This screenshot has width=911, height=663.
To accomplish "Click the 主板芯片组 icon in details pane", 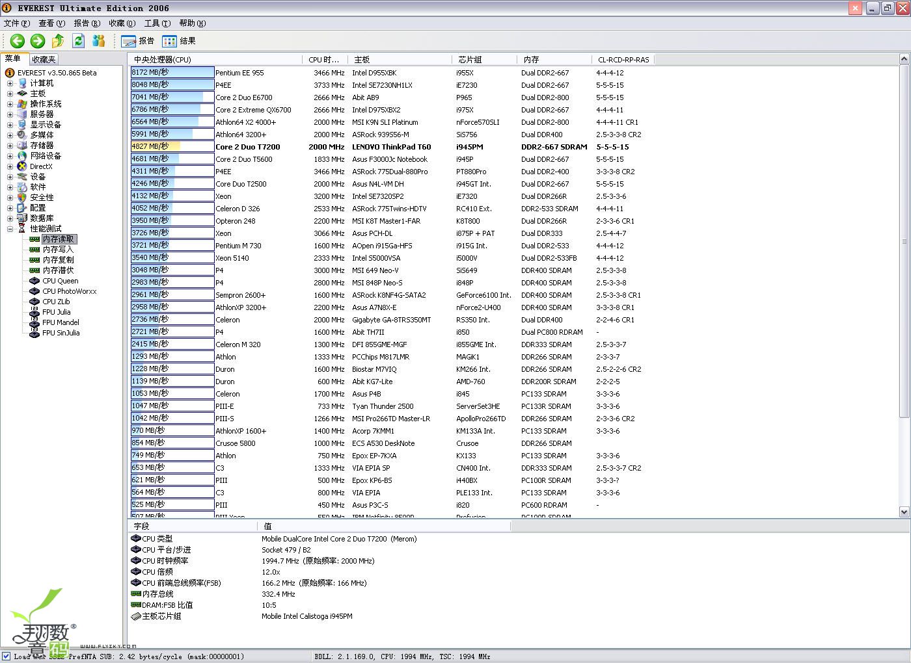I will pyautogui.click(x=136, y=616).
